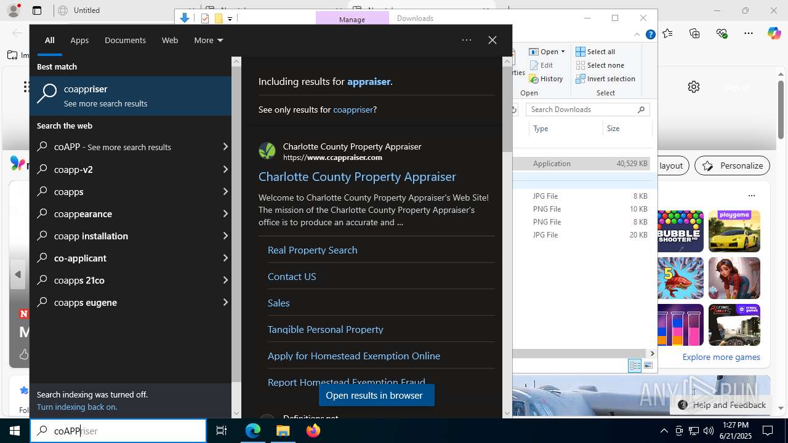Switch Explorer to details view icon
Viewport: 788px width, 443px height.
coord(635,365)
